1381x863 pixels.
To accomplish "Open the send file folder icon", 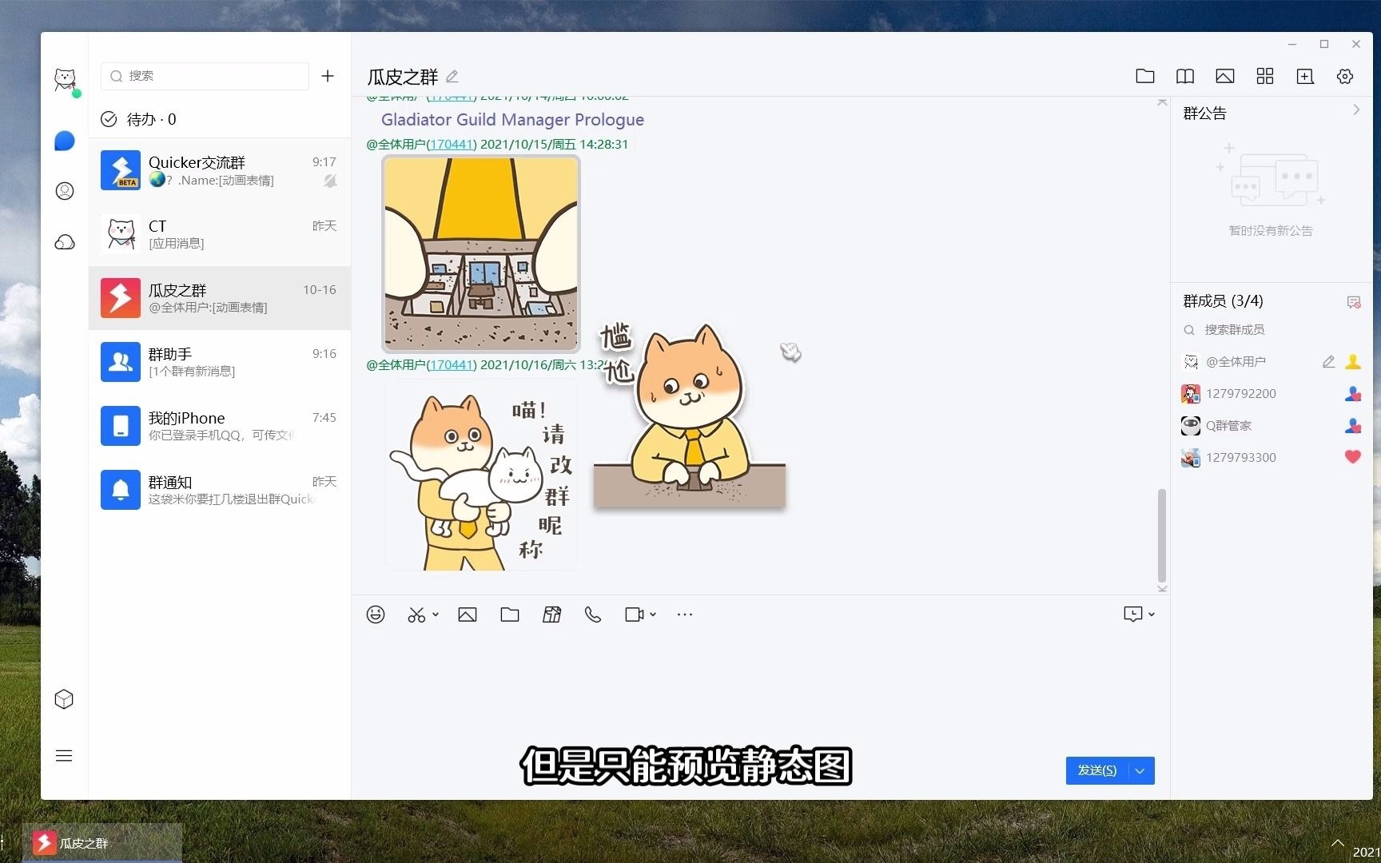I will tap(510, 614).
